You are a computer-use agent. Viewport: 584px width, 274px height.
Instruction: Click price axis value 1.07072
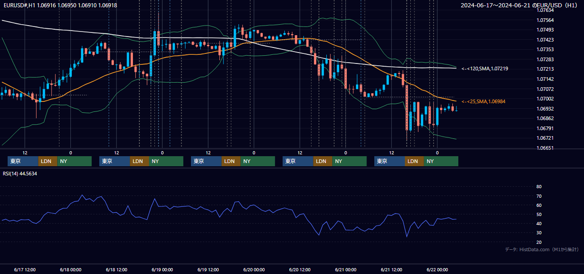(545, 89)
